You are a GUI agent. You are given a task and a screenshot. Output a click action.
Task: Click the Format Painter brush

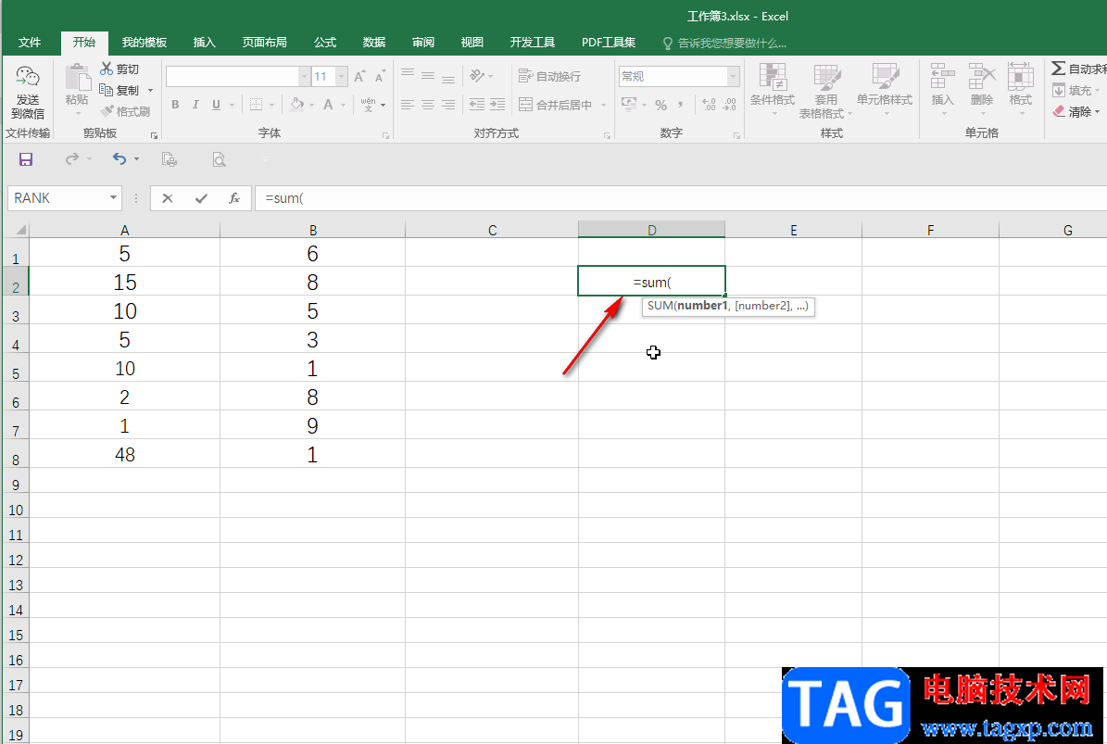107,111
